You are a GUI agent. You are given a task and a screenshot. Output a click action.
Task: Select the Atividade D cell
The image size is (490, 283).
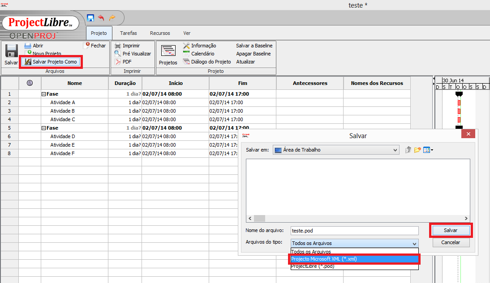(x=75, y=136)
